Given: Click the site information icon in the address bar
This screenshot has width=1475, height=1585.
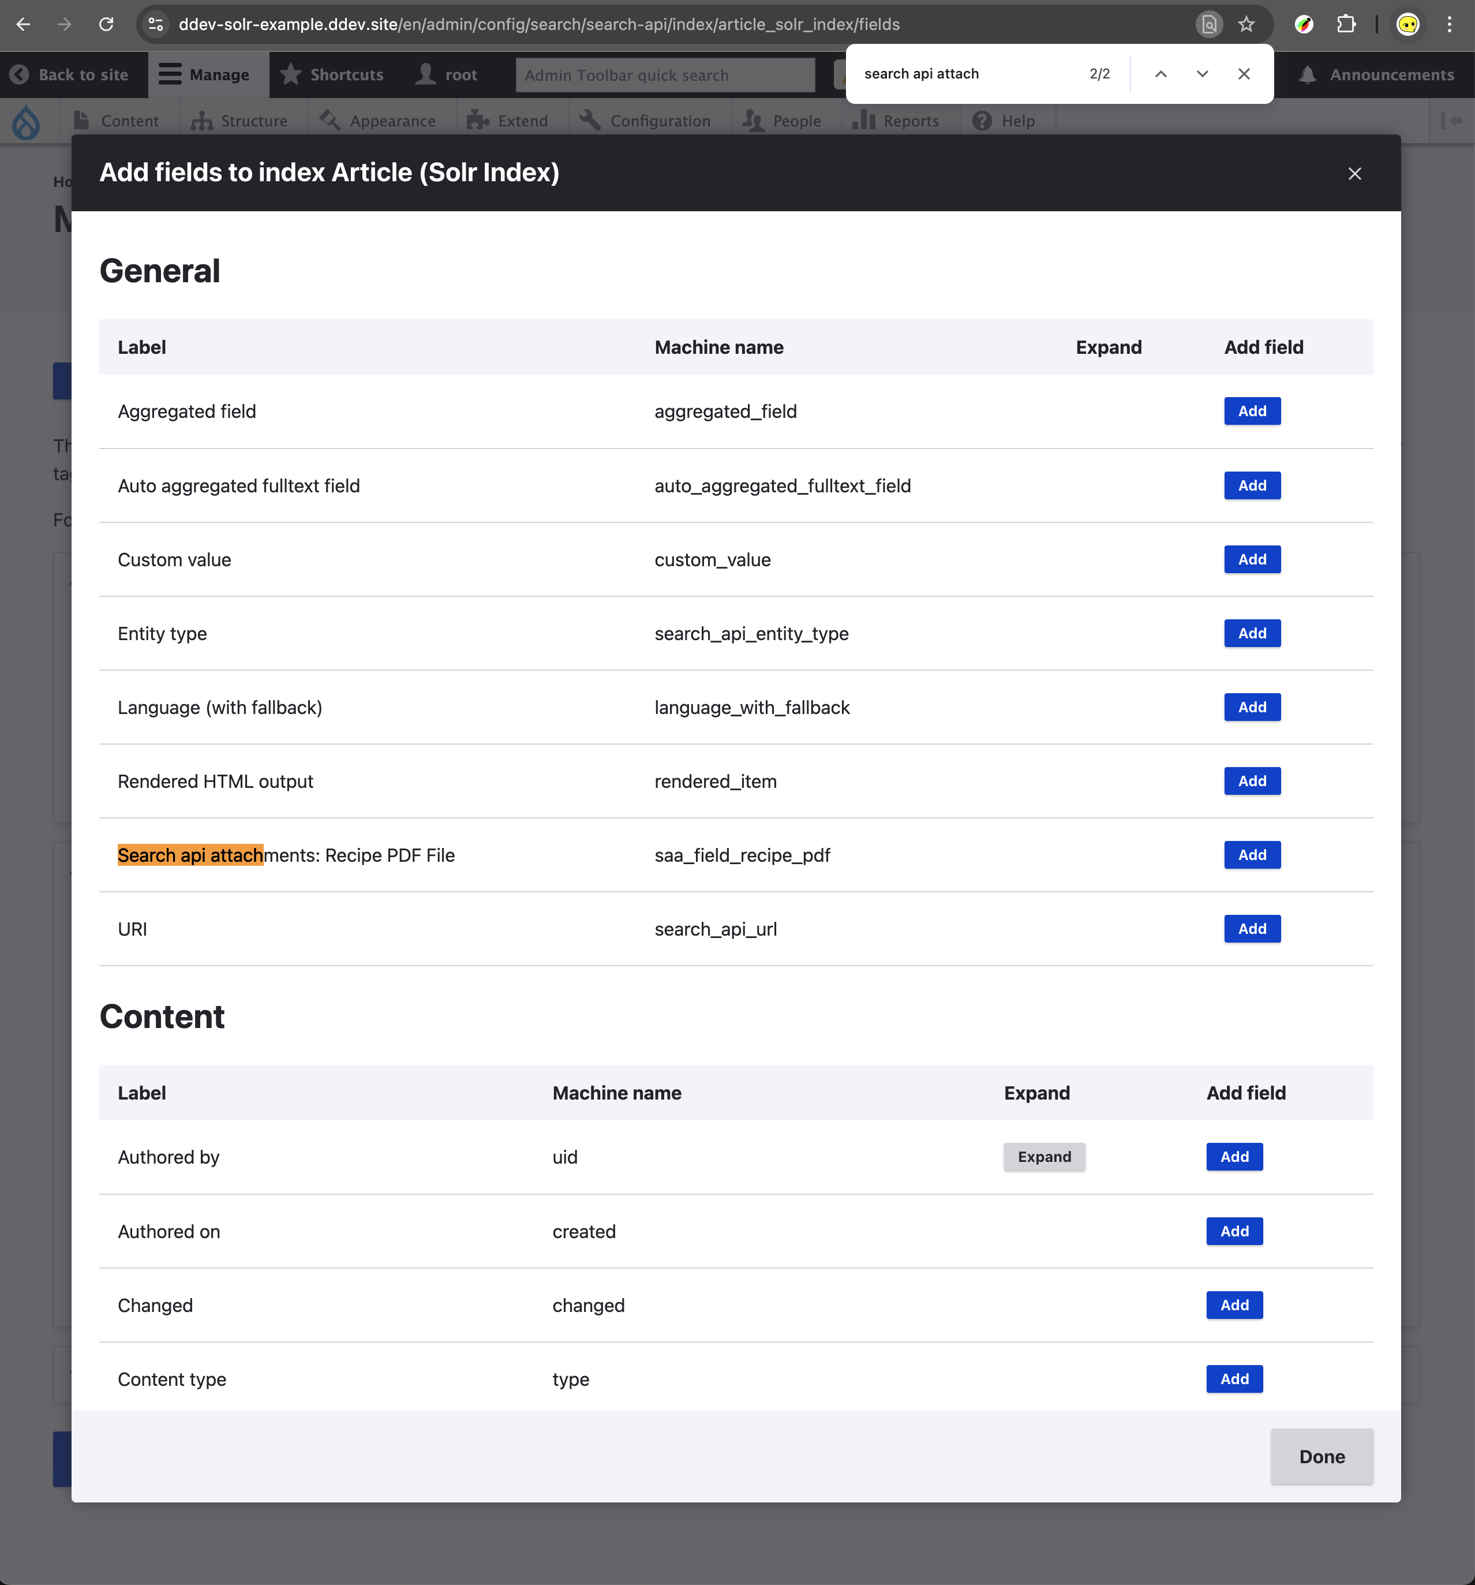Looking at the screenshot, I should [156, 24].
